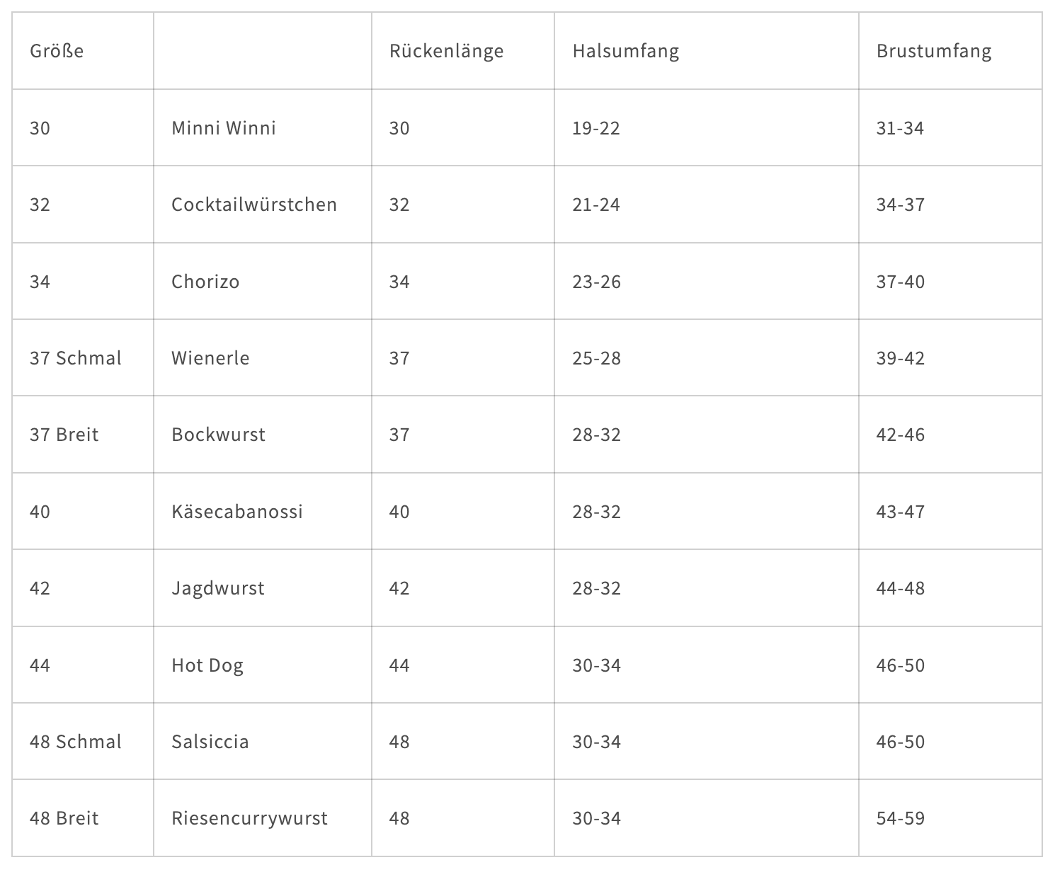Select the Jagdwurst cell
This screenshot has height=872, width=1055.
point(263,588)
